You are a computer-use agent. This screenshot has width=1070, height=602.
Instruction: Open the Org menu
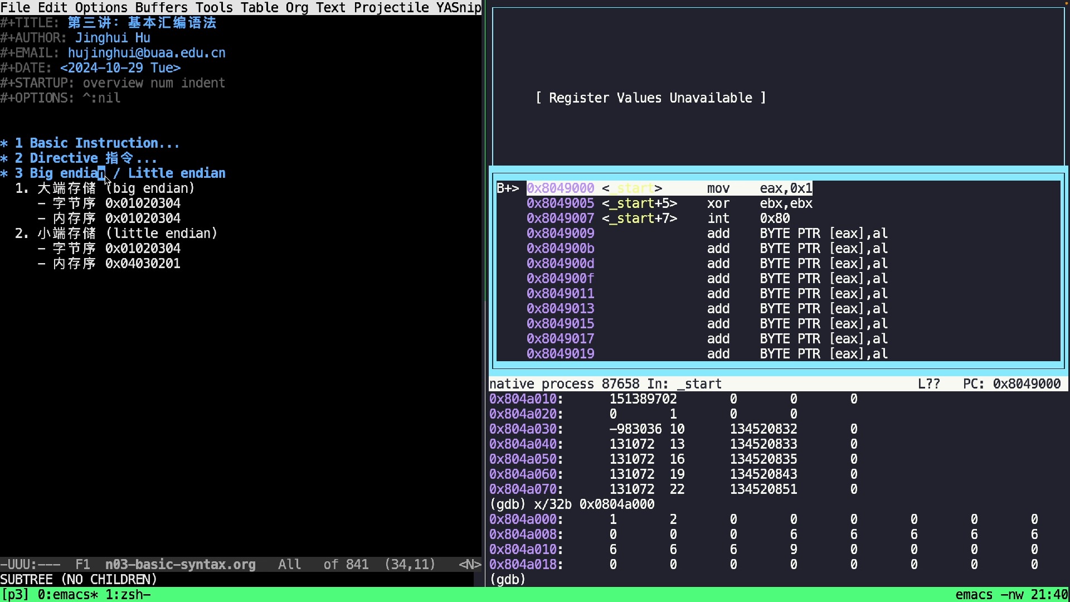point(296,7)
